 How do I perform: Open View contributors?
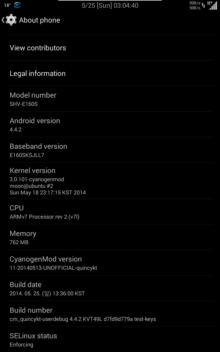click(110, 48)
